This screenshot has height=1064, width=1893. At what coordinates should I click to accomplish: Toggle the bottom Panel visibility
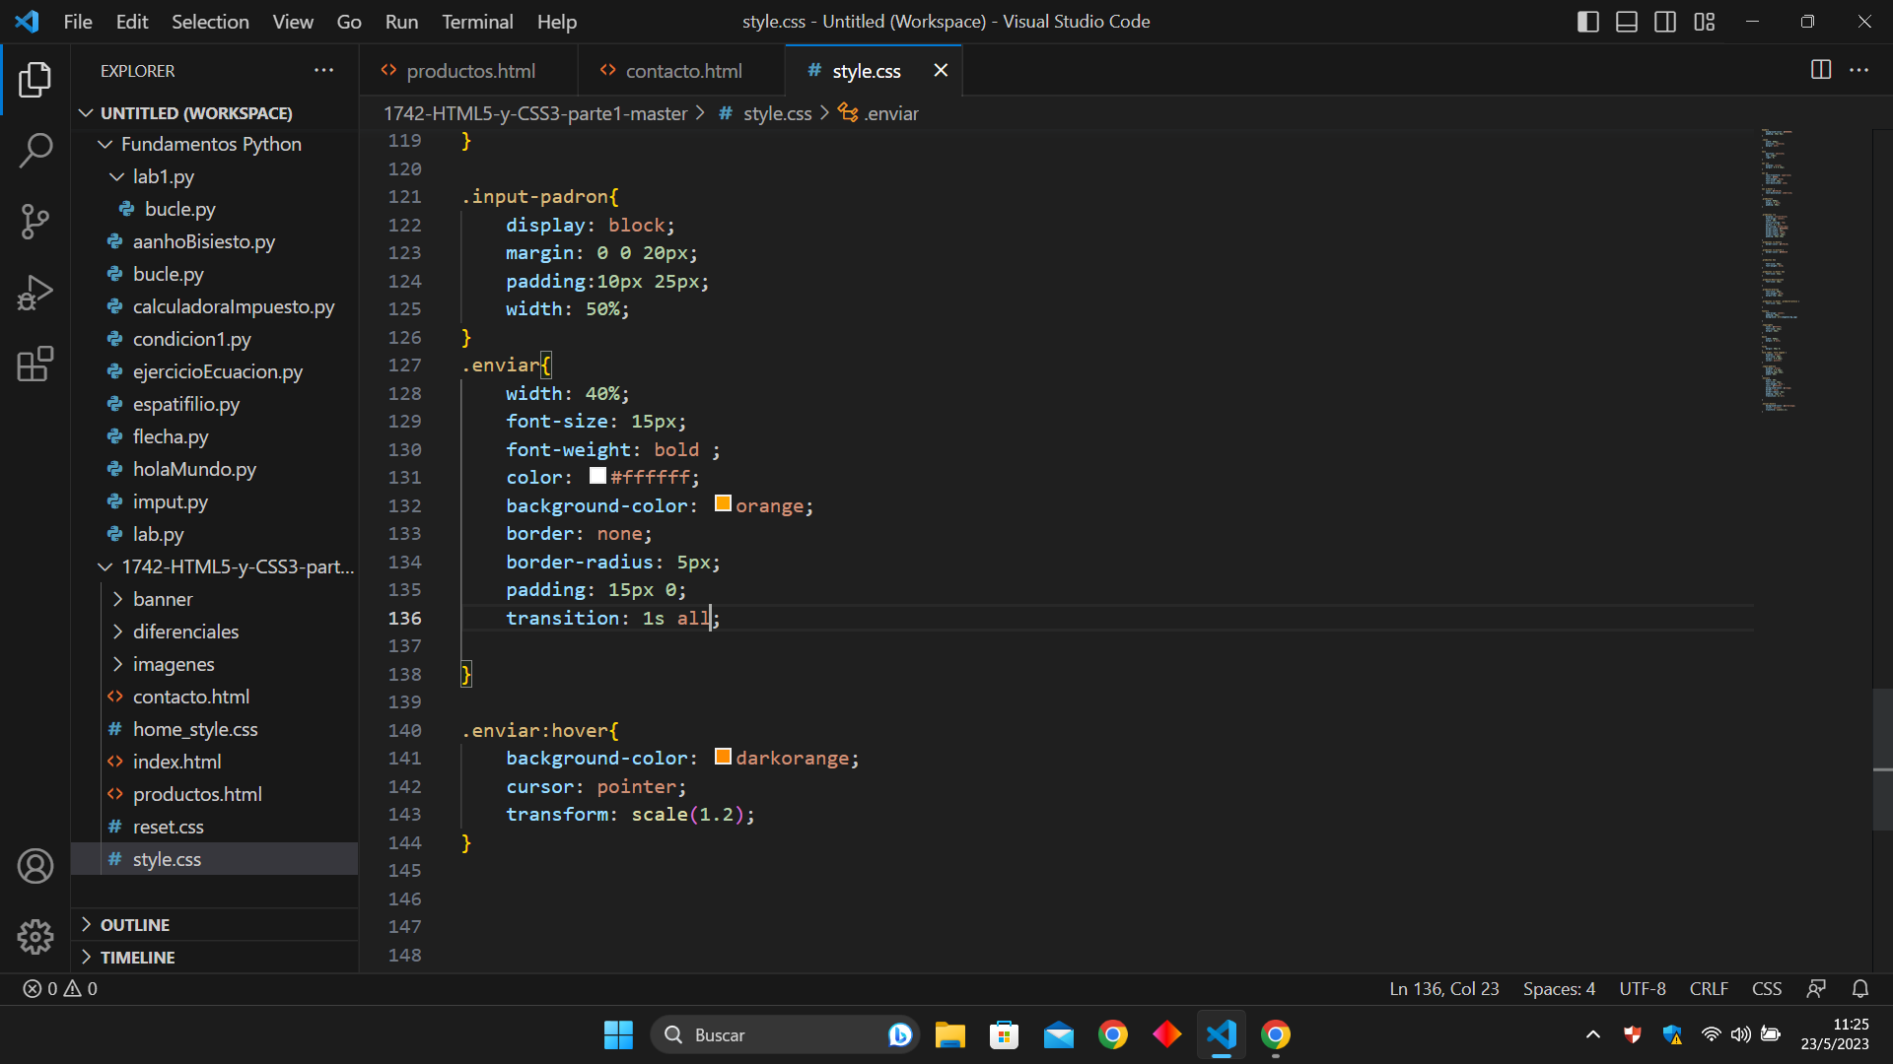coord(1627,22)
